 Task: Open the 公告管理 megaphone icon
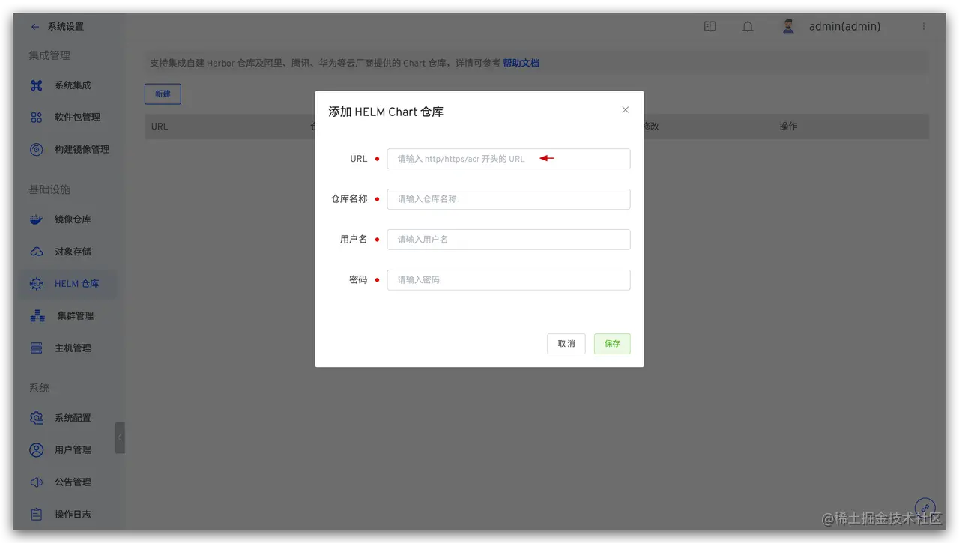point(36,482)
